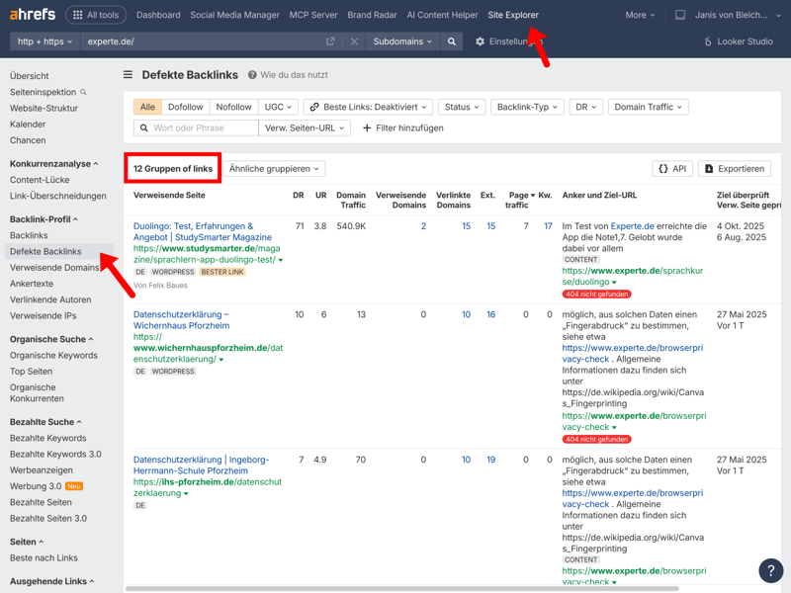Click the Wort oder Phrase search field
The image size is (791, 593).
coord(203,128)
